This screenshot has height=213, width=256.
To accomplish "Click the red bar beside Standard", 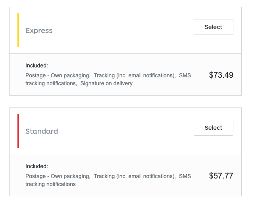I will tap(18, 131).
